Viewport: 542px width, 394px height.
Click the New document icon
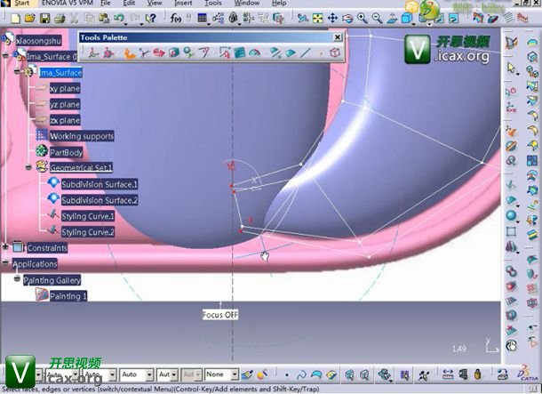[15, 18]
